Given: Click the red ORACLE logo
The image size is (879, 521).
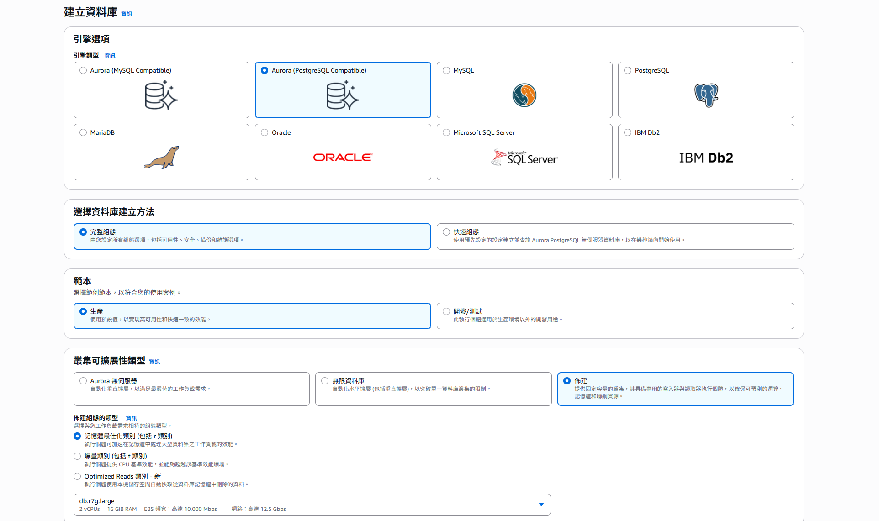Looking at the screenshot, I should [x=343, y=158].
